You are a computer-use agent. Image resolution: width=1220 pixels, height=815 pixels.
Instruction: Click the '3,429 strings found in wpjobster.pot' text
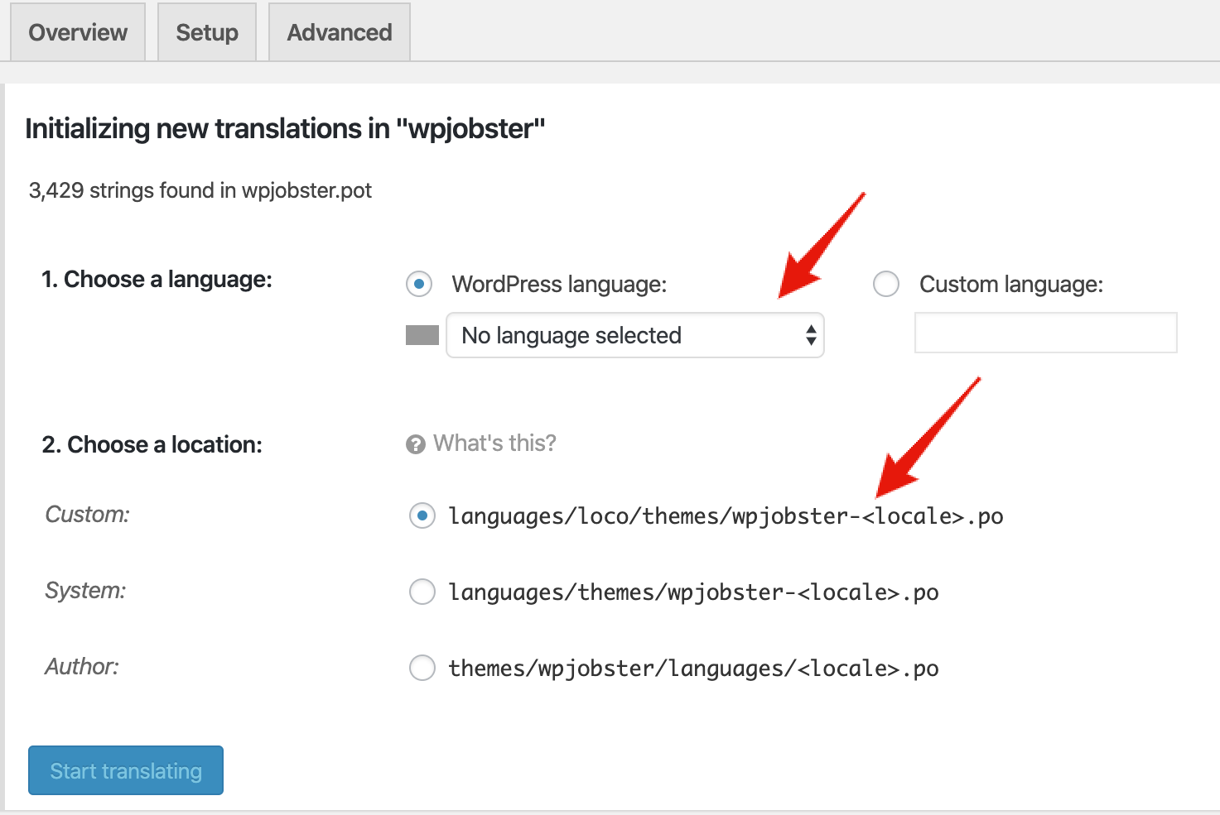(200, 190)
